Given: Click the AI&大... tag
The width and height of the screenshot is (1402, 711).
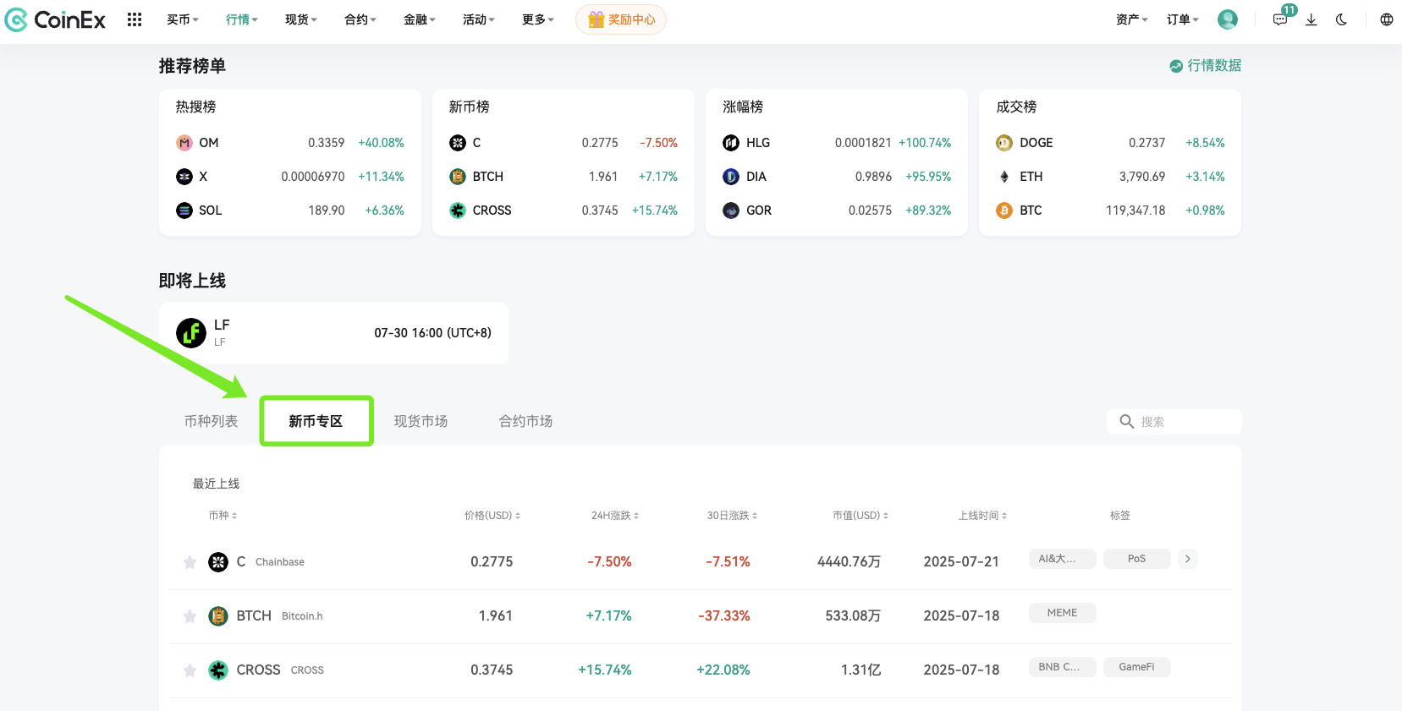Looking at the screenshot, I should tap(1063, 559).
